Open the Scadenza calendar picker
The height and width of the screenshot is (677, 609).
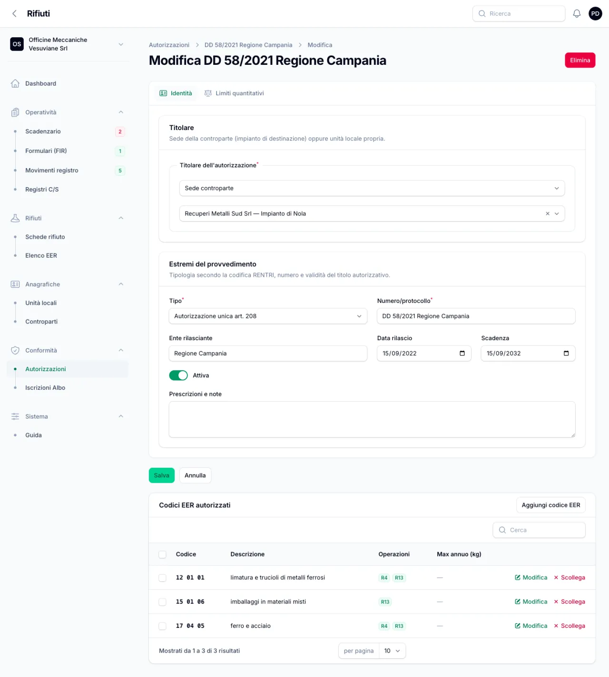566,354
